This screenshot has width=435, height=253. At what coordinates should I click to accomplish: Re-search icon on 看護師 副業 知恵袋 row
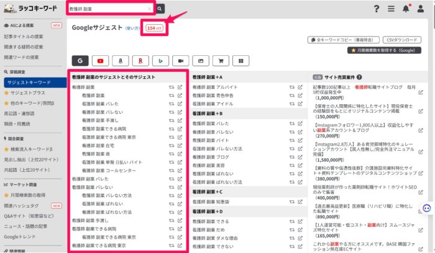292,202
